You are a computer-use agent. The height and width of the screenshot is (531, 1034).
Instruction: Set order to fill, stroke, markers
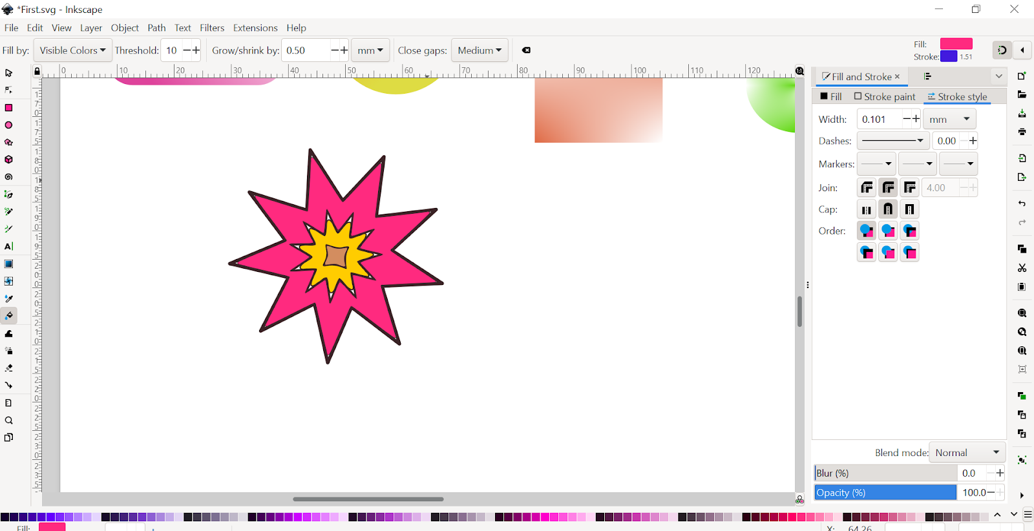867,231
